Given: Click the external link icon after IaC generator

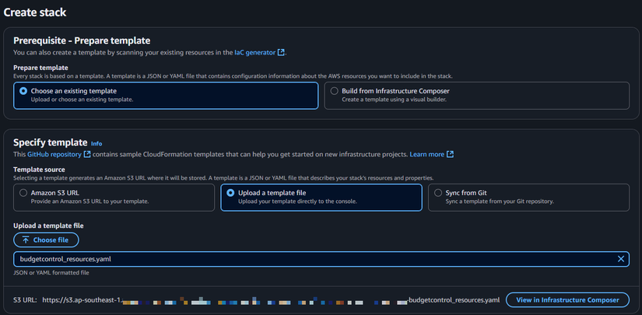Looking at the screenshot, I should click(x=281, y=52).
